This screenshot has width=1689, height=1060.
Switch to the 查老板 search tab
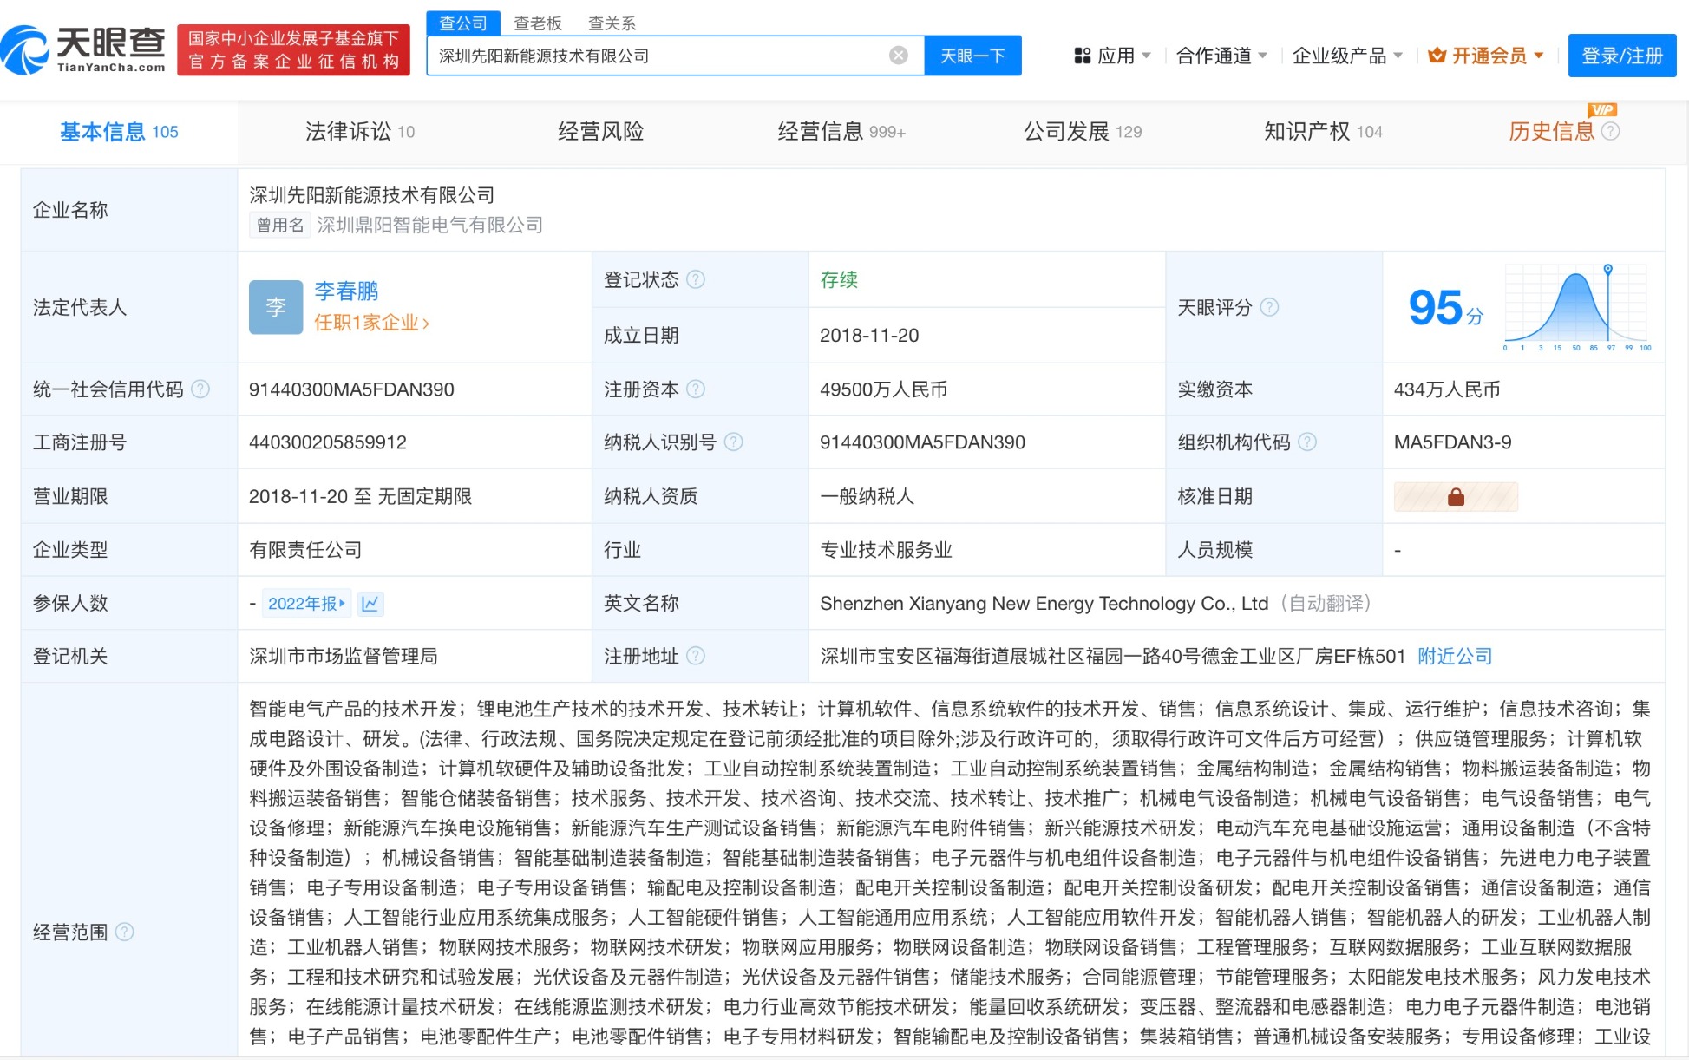[x=538, y=23]
